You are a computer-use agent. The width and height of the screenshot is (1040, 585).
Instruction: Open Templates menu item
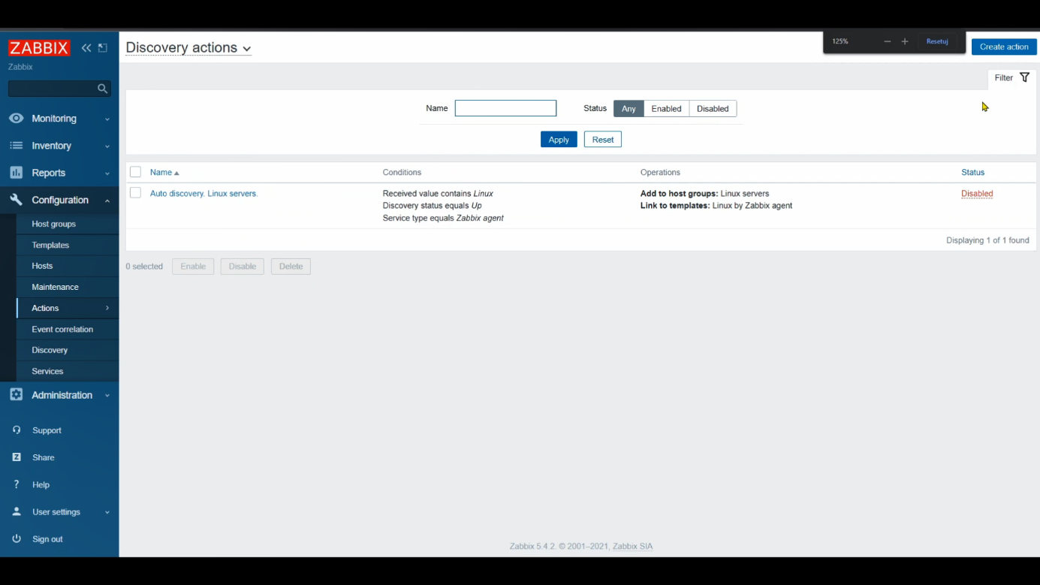click(68, 245)
